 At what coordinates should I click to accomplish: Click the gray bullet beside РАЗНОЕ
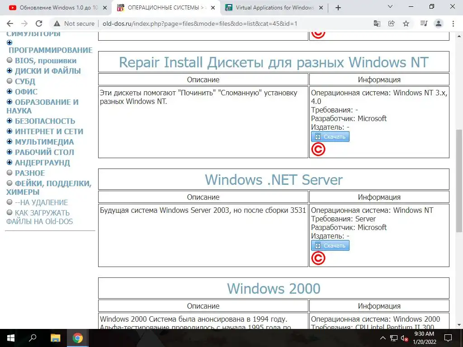(x=9, y=173)
